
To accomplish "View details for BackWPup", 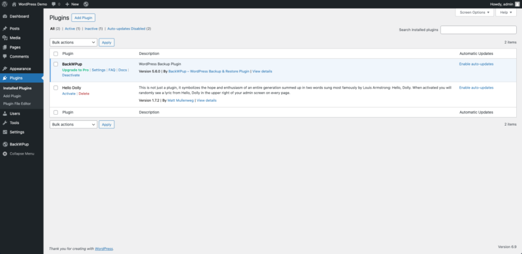I will 262,71.
